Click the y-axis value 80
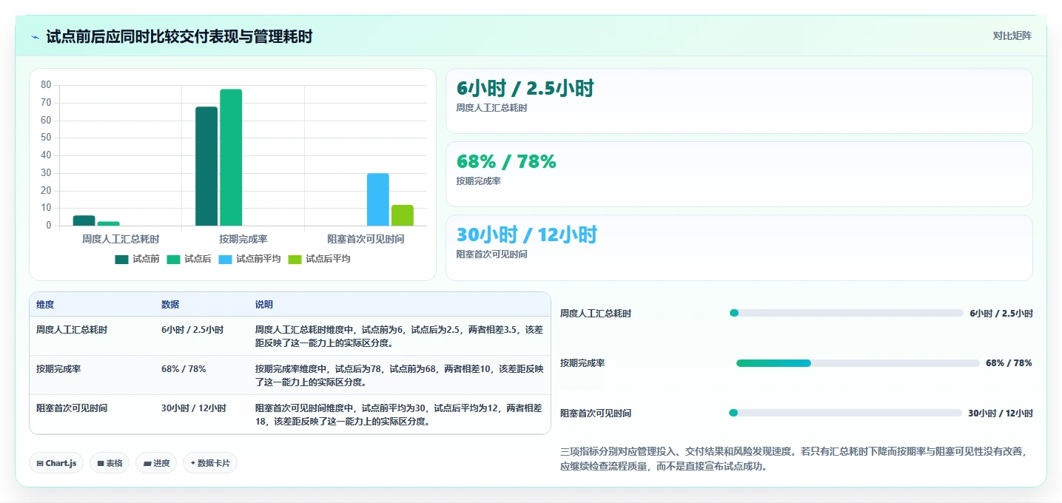The height and width of the screenshot is (503, 1062). (x=46, y=85)
